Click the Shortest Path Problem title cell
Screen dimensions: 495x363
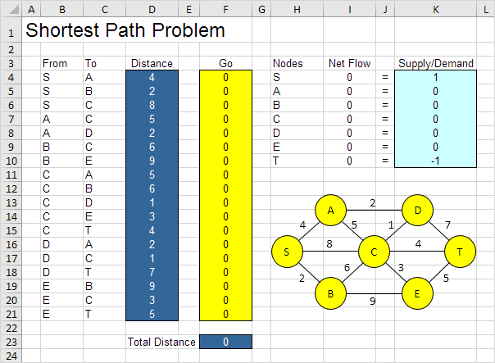[x=125, y=30]
